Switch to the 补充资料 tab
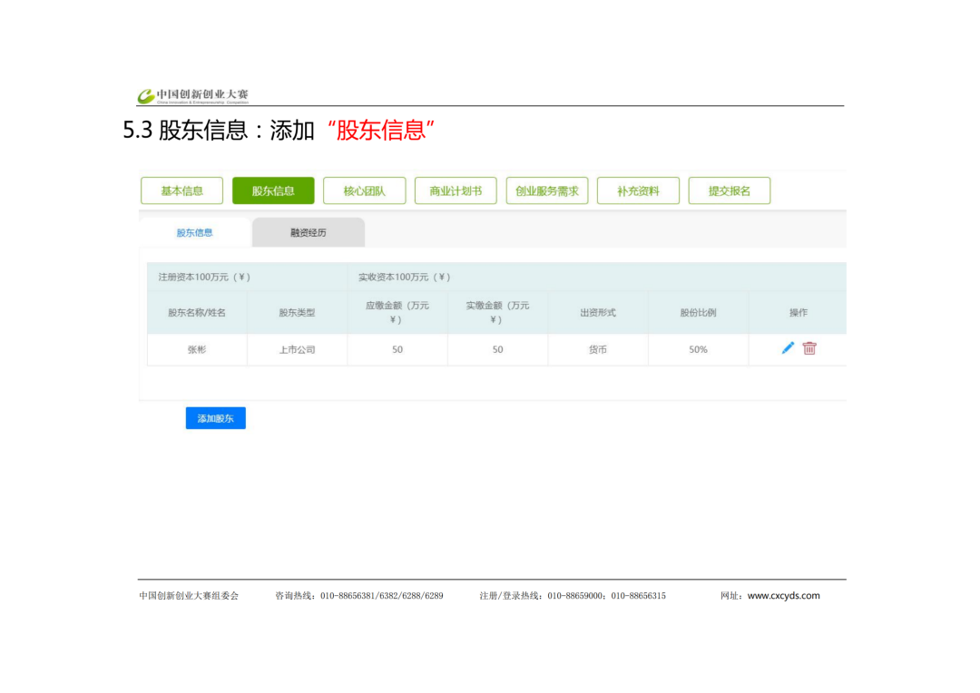980x693 pixels. tap(638, 190)
